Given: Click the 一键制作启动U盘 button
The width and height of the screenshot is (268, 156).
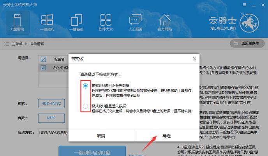Looking at the screenshot, I should point(92,151).
